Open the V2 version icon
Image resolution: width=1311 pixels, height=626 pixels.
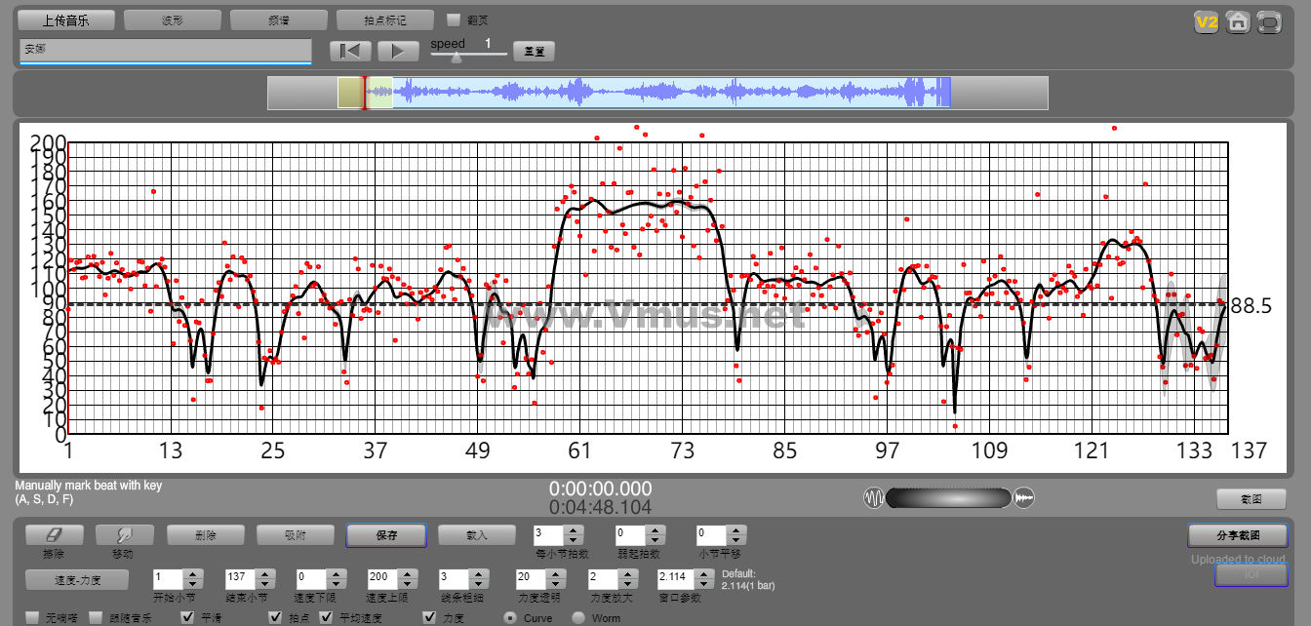pyautogui.click(x=1207, y=21)
